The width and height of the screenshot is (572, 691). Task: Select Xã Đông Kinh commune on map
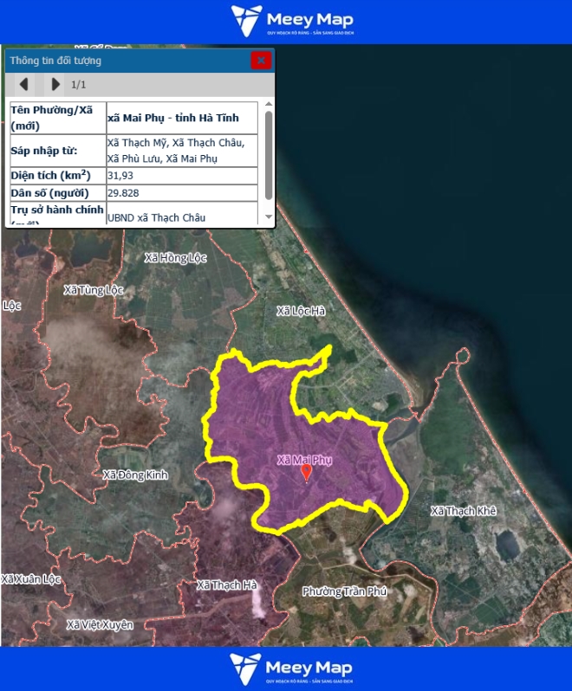pos(134,475)
